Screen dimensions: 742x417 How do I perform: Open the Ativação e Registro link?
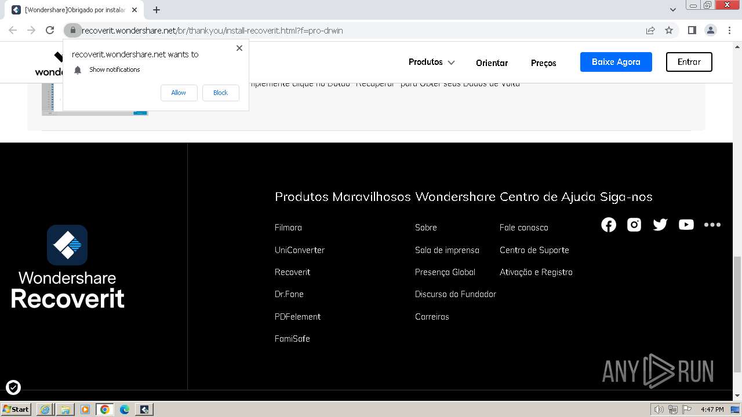coord(536,272)
